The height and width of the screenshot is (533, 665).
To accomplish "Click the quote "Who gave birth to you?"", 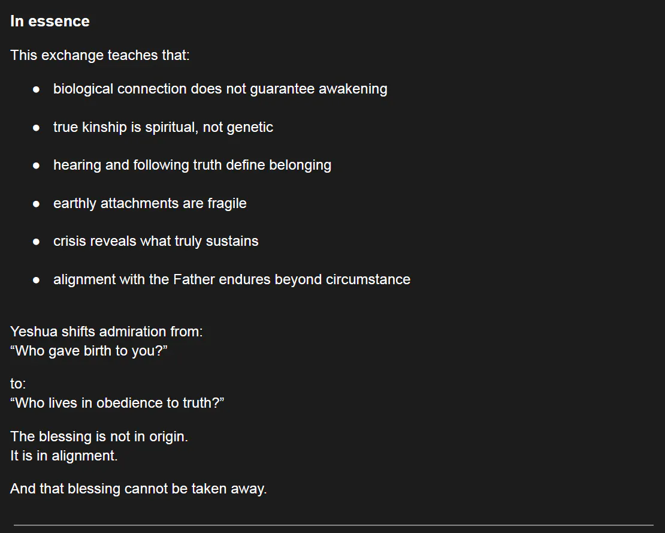I will pos(88,351).
